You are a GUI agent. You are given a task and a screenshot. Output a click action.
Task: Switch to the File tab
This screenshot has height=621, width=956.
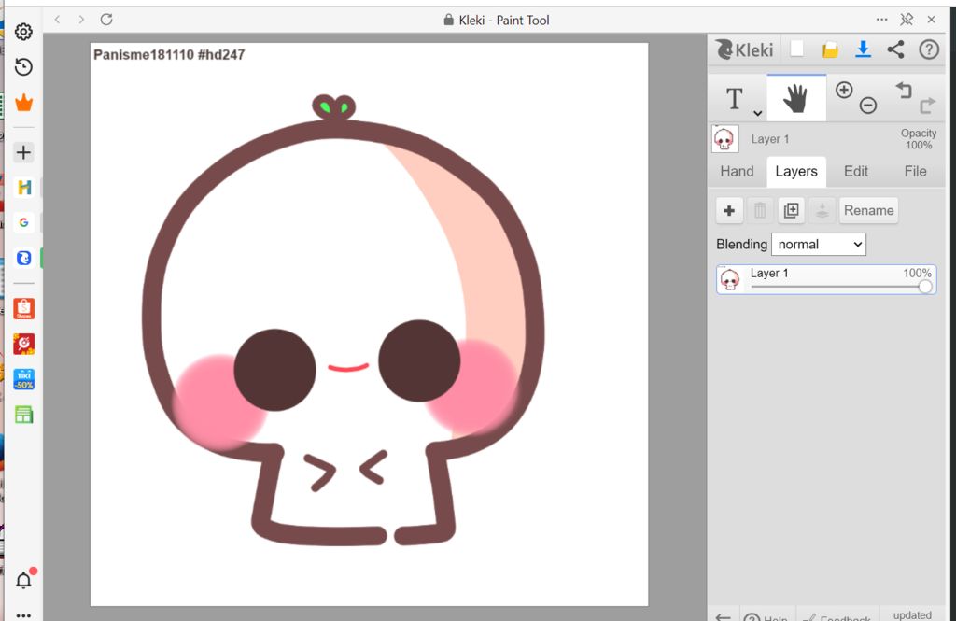point(915,172)
